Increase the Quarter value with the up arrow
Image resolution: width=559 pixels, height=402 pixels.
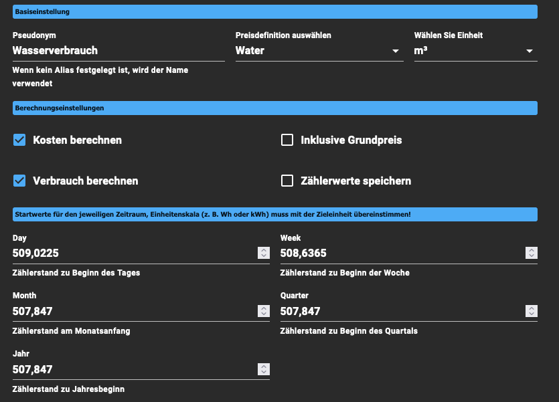tap(532, 308)
